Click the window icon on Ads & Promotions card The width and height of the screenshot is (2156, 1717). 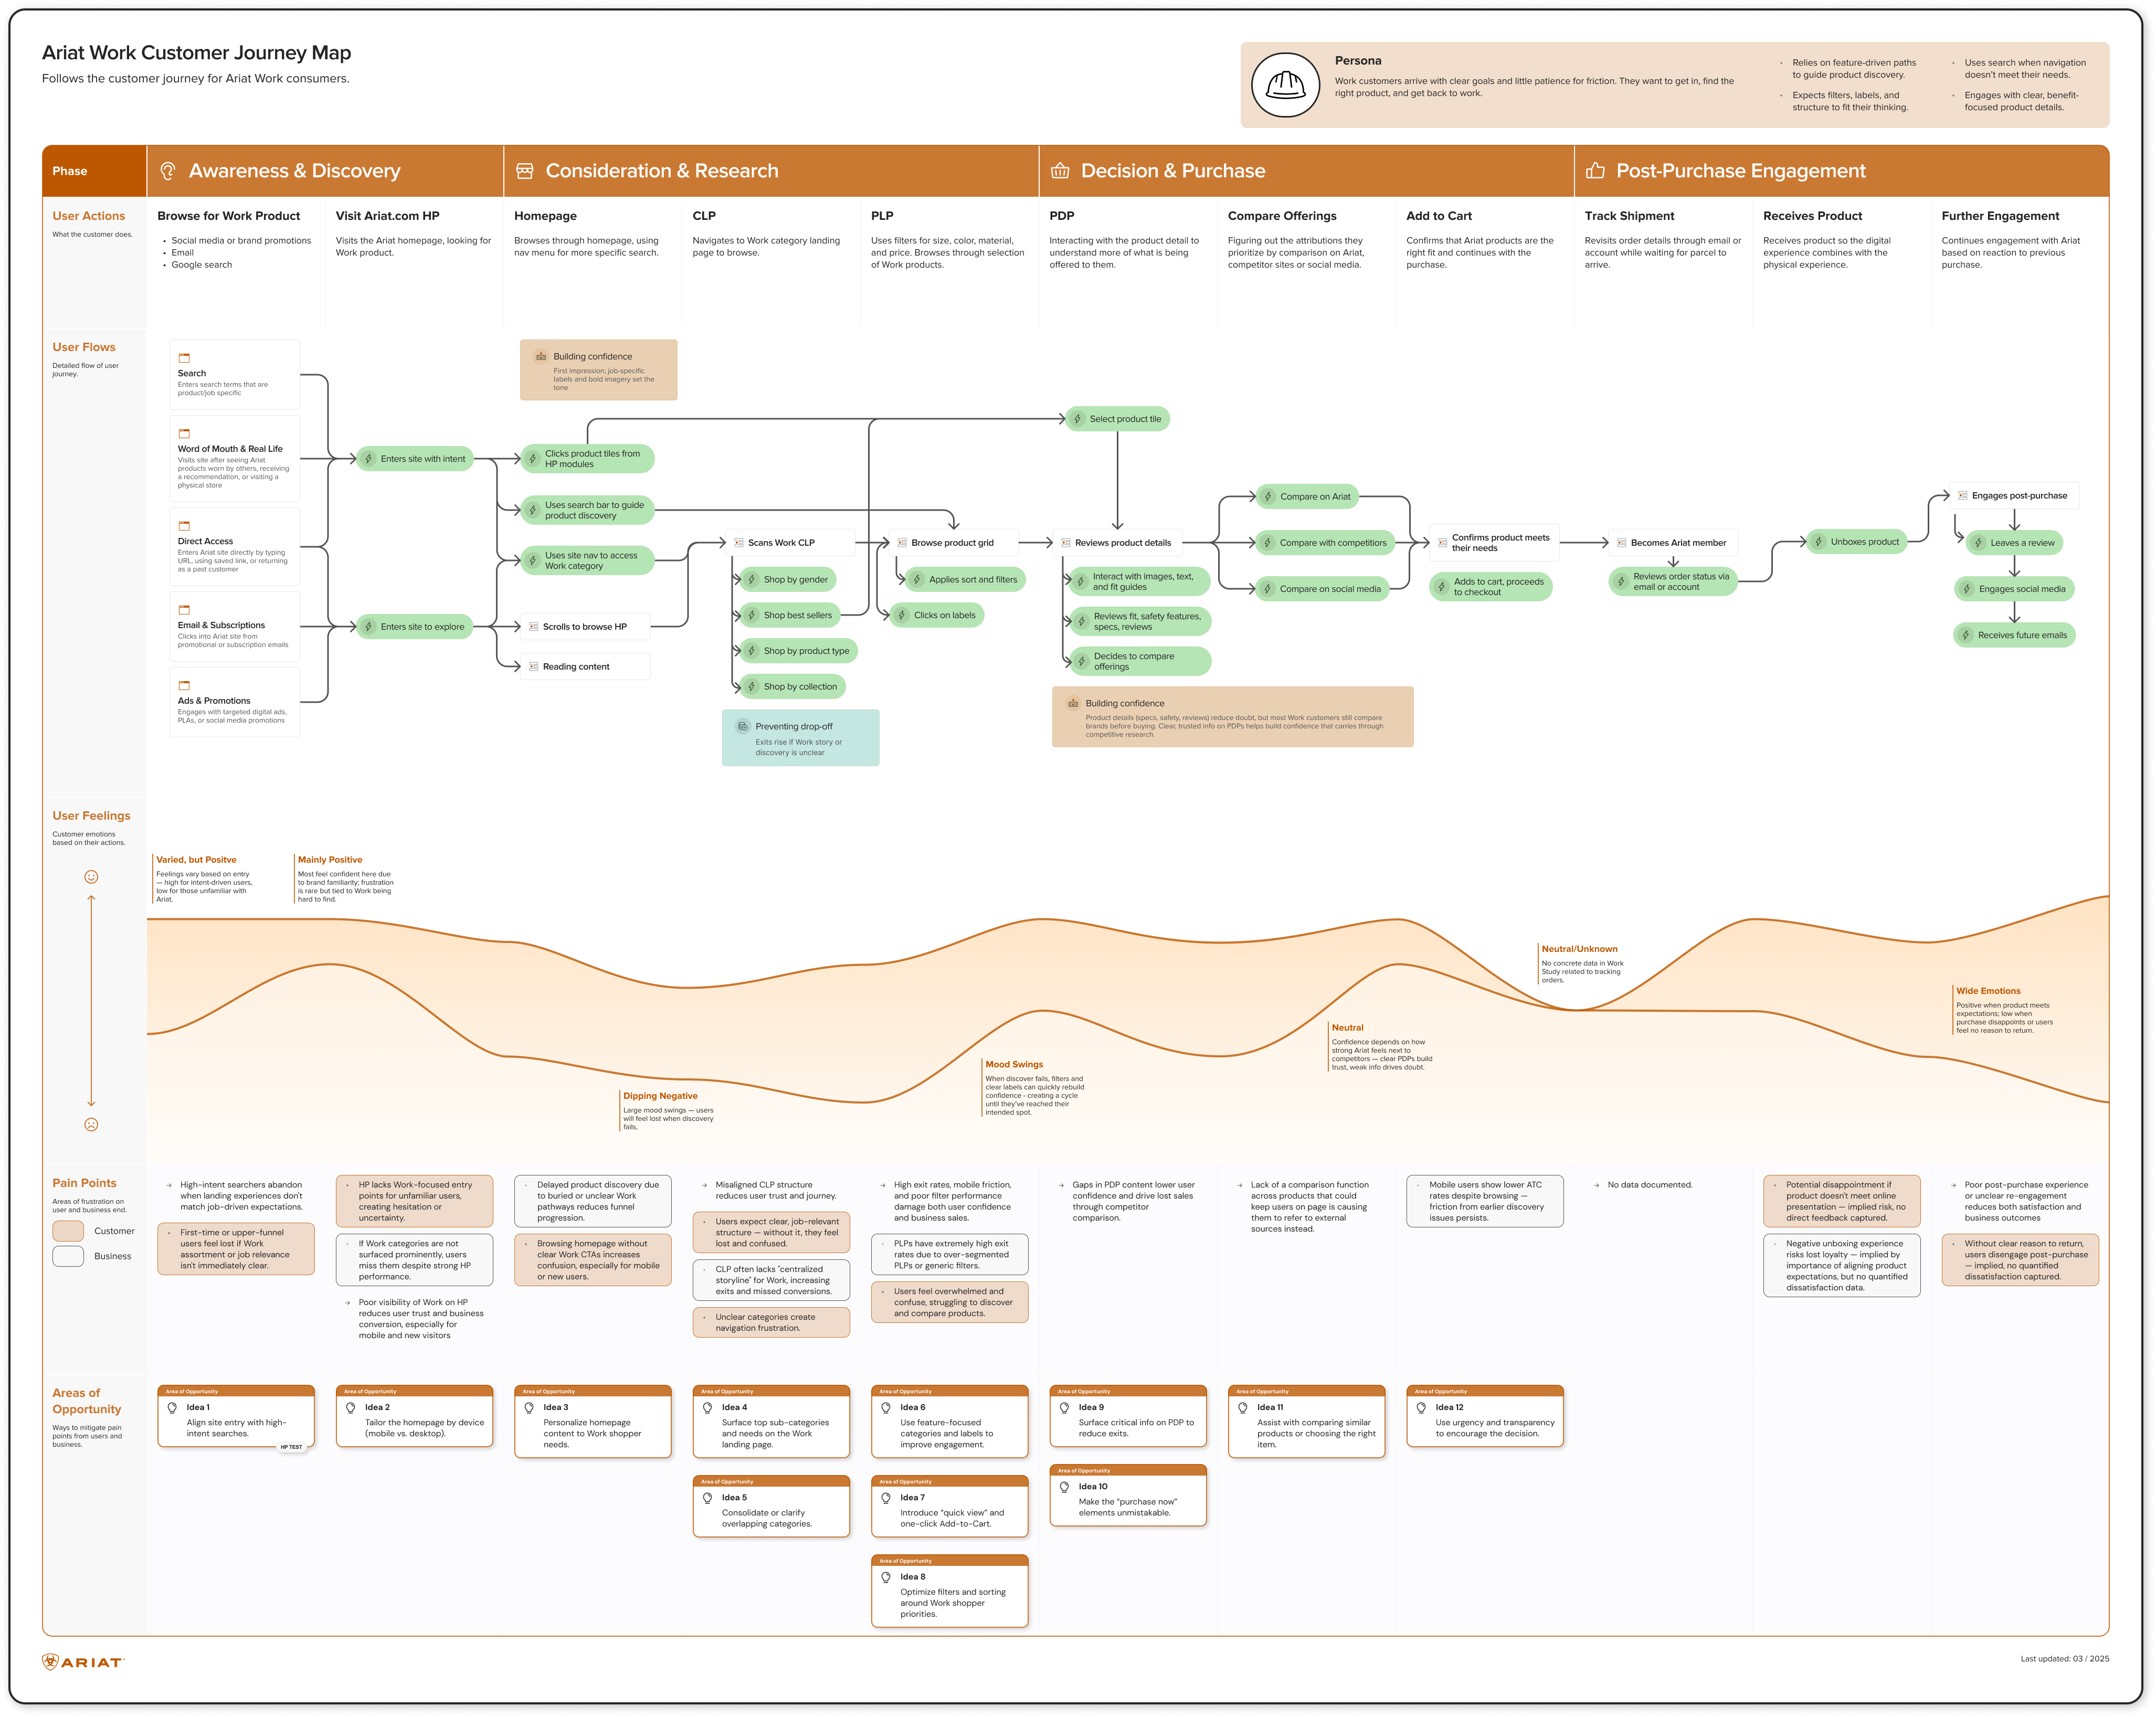pyautogui.click(x=184, y=685)
